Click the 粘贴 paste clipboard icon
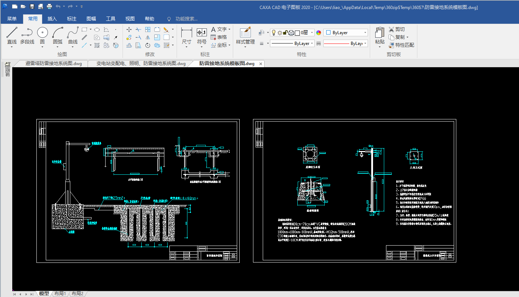 coord(380,36)
